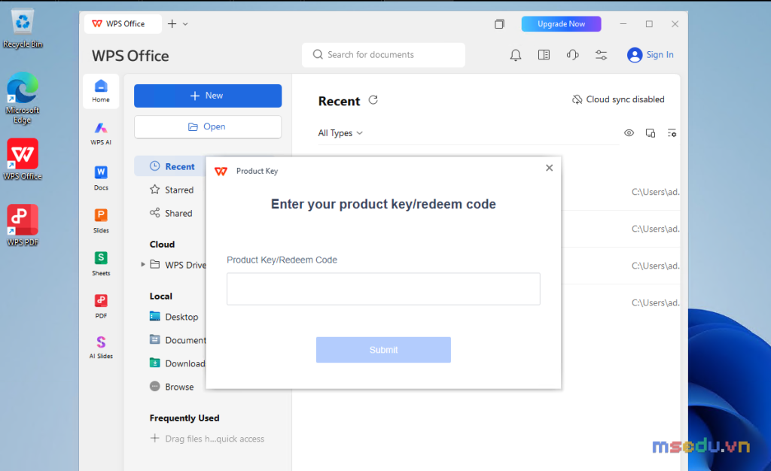This screenshot has height=471, width=771.
Task: Open the Slides app icon
Action: click(101, 220)
